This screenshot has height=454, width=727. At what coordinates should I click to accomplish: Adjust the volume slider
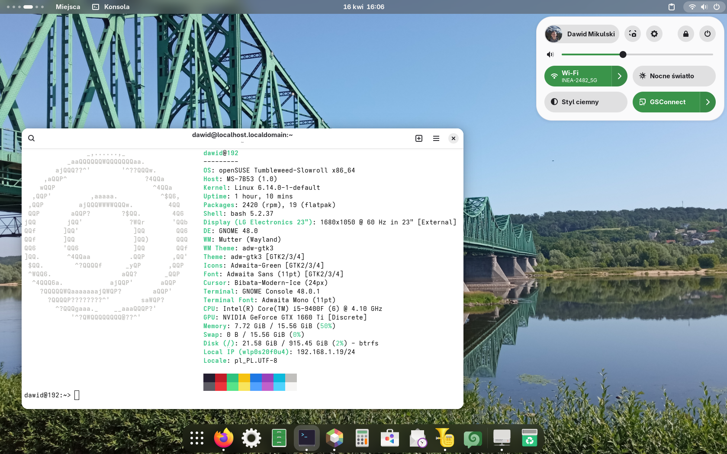(x=623, y=54)
